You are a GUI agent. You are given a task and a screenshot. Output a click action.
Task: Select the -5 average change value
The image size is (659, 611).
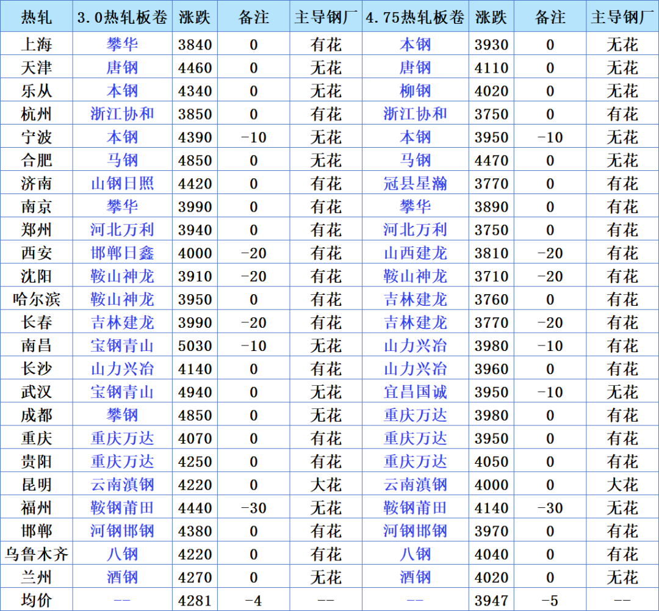tap(550, 601)
